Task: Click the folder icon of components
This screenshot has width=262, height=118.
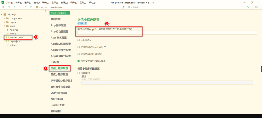Action: click(7, 18)
